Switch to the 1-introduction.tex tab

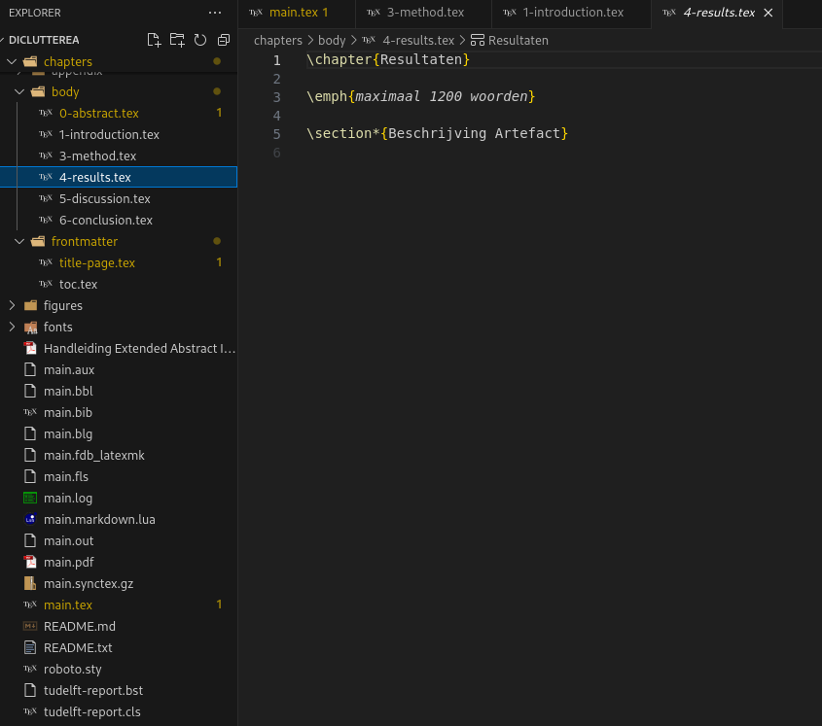(572, 13)
